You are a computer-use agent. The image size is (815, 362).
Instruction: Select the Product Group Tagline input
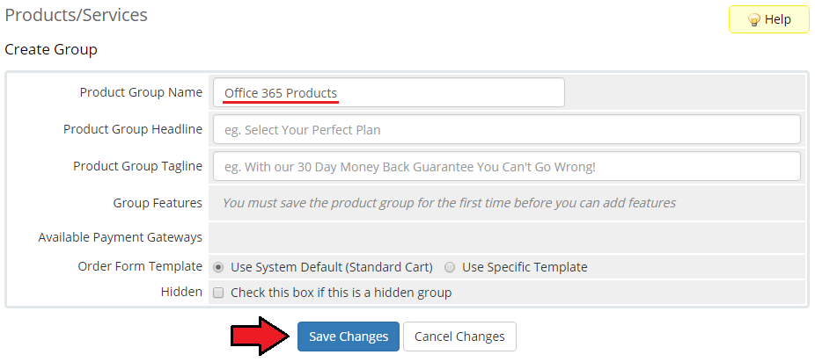pos(506,166)
